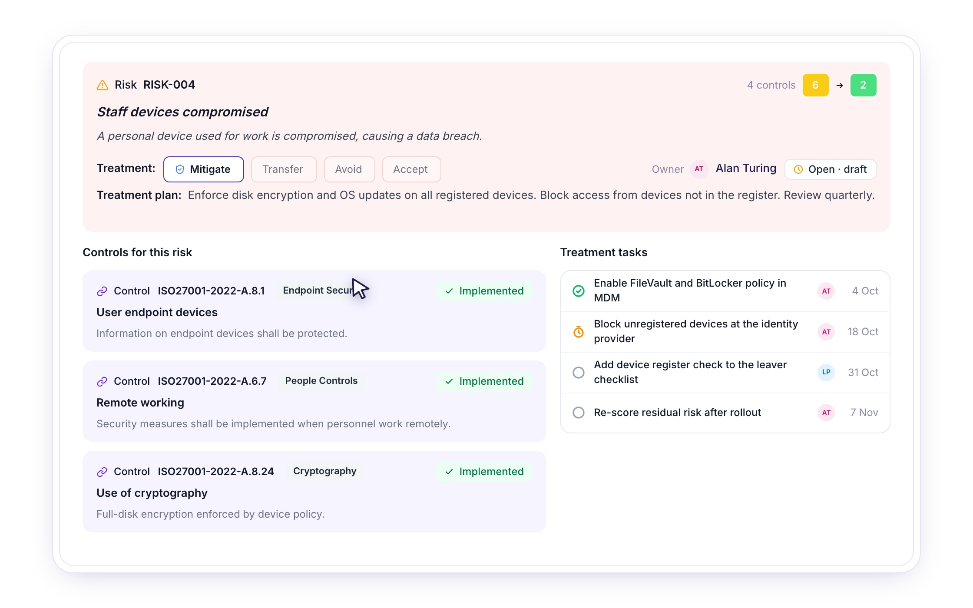
Task: Click the link icon for control A.6.7
Action: click(x=102, y=382)
